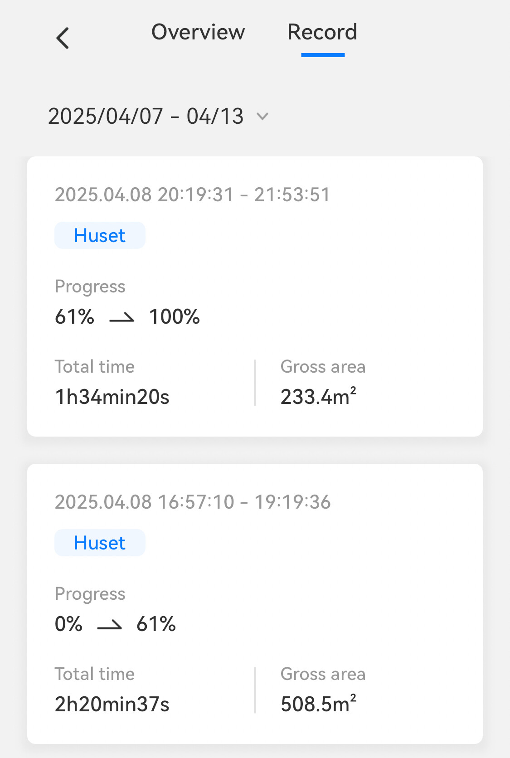Viewport: 510px width, 758px height.
Task: Tap the blue underline beneath Record
Action: (x=323, y=55)
